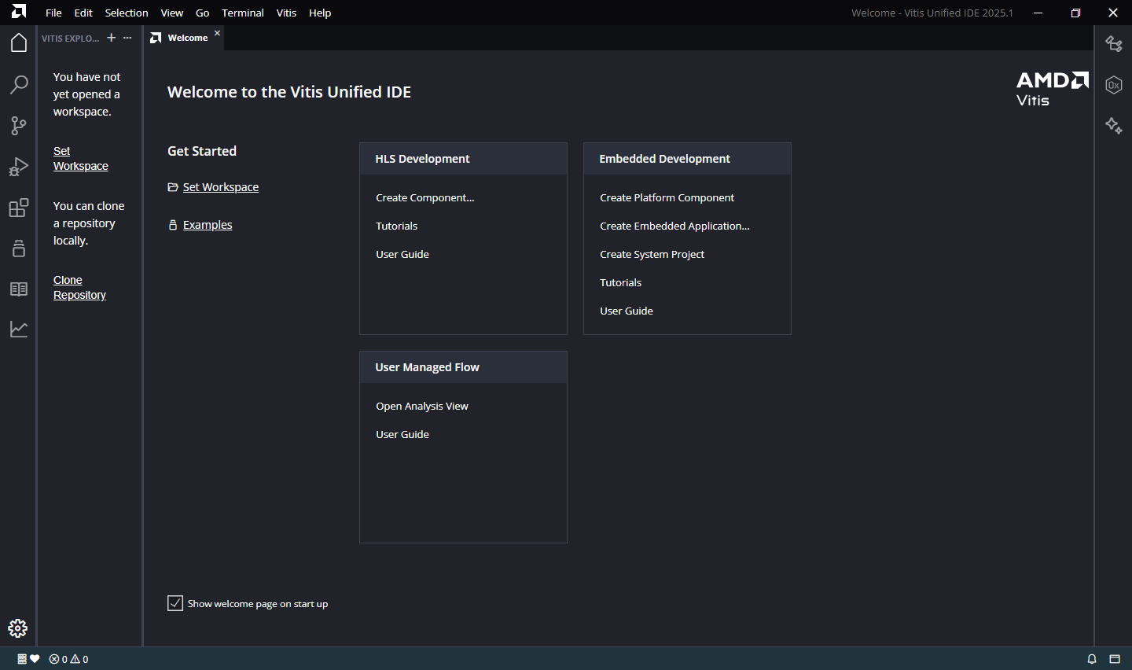Uncheck Show welcome page on start up

[175, 603]
